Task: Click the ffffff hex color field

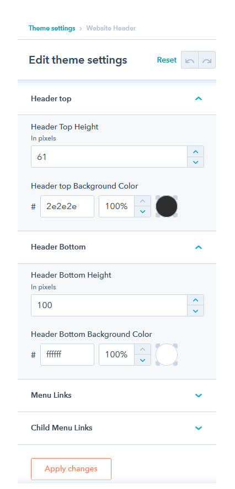Action: pyautogui.click(x=67, y=355)
